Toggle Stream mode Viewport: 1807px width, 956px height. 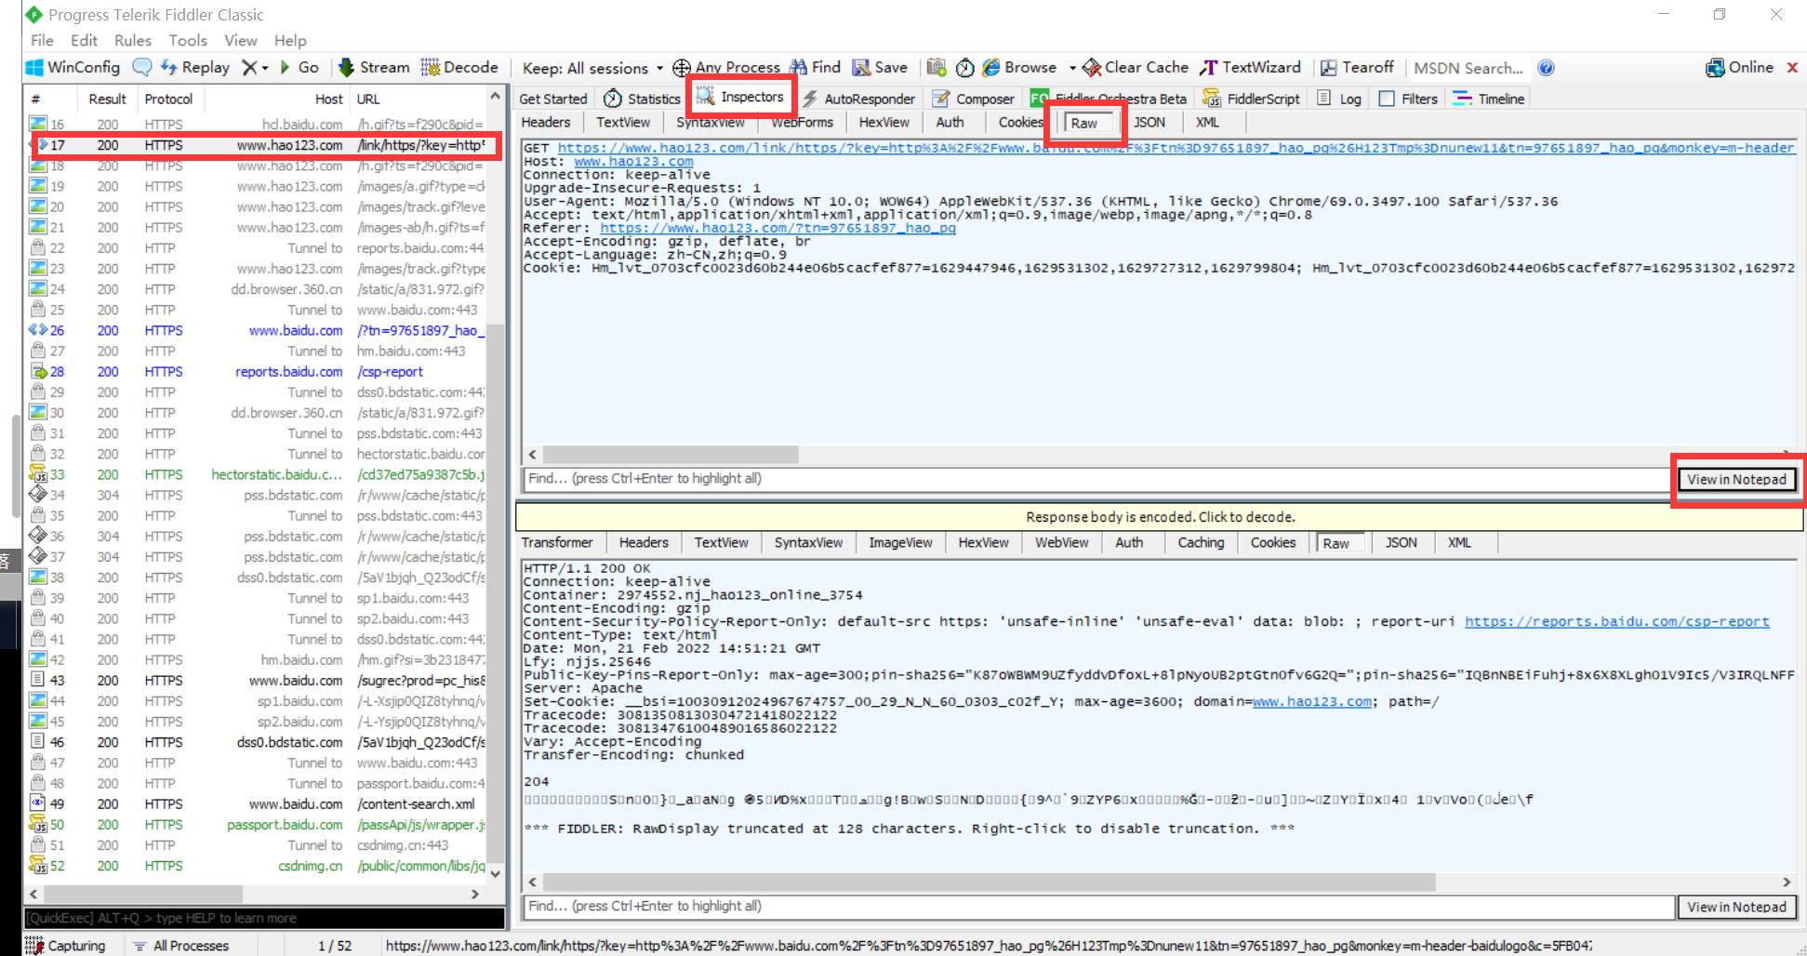pos(374,68)
